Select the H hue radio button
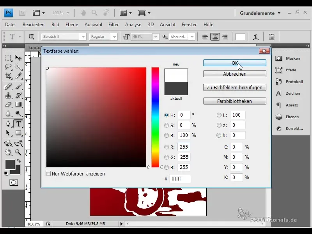Screen dimensions: 312x234 [x=167, y=115]
